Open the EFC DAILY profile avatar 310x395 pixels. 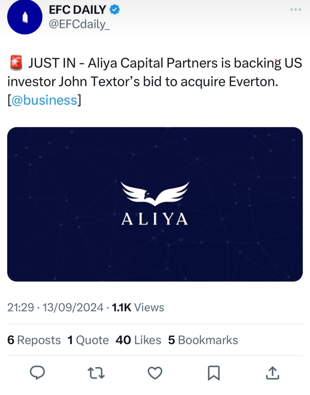tap(25, 17)
